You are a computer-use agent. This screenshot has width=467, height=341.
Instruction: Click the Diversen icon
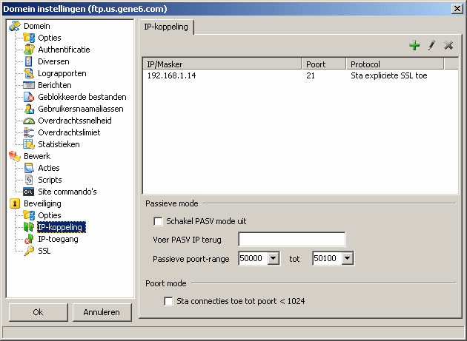click(x=29, y=61)
